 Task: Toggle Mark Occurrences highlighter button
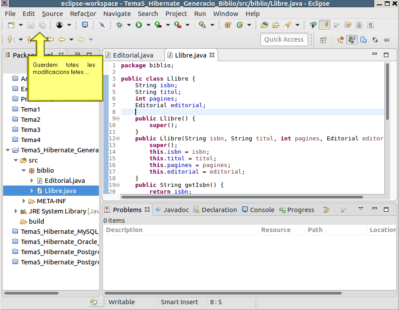point(325,25)
